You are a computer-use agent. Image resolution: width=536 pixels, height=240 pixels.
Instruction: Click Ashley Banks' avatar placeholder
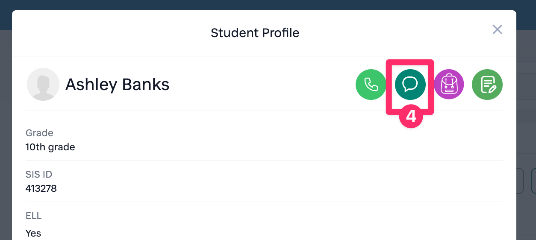[43, 85]
